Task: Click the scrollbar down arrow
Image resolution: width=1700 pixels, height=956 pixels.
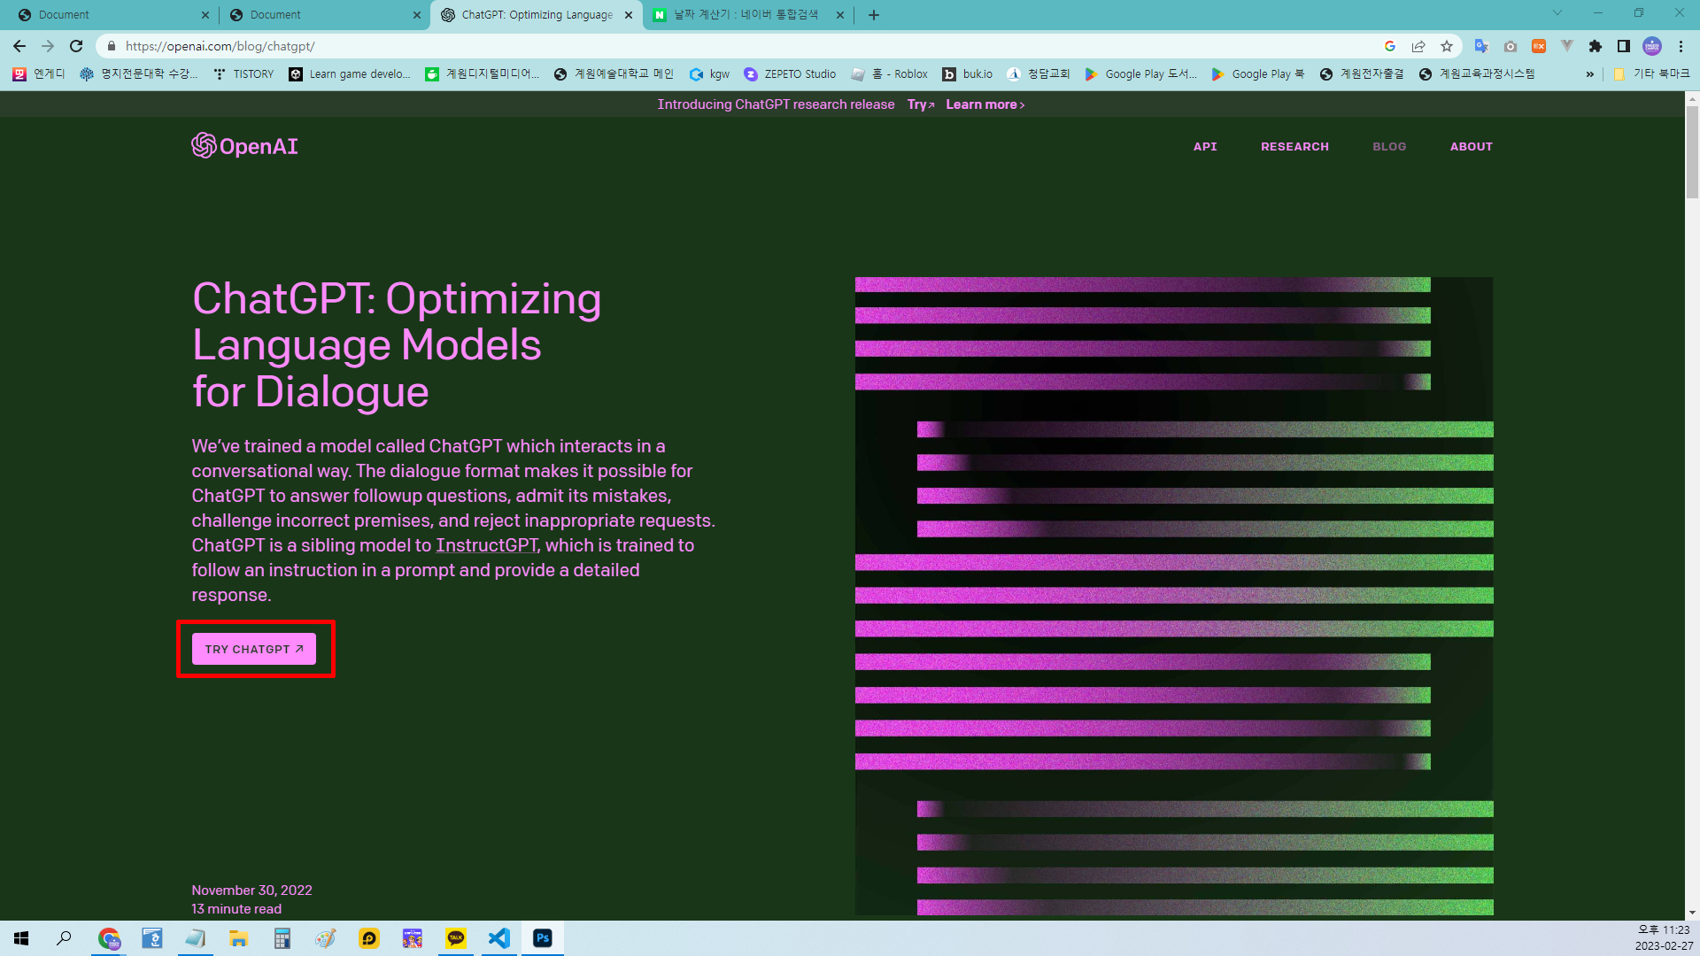Action: [x=1692, y=913]
